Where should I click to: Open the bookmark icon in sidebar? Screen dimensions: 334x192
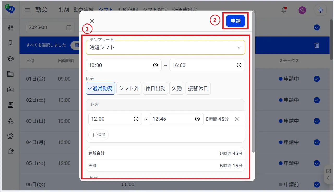[x=10, y=43]
